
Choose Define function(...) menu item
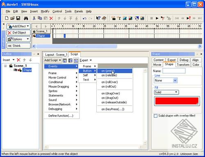point(62,116)
